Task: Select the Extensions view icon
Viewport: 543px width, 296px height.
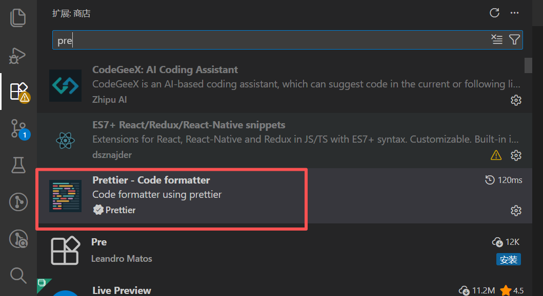Action: pos(19,92)
